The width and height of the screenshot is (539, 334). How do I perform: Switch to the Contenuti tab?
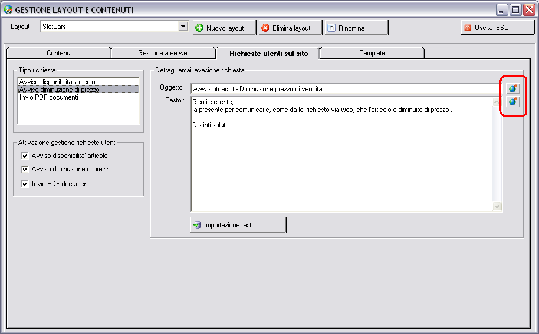(59, 53)
